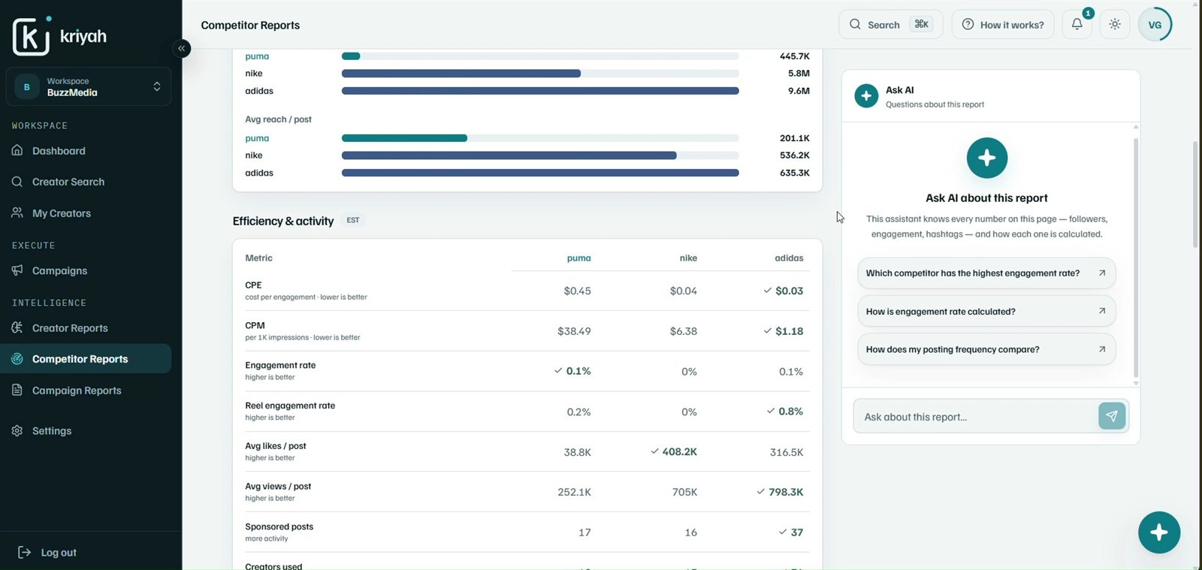Click the Creator Reports icon in sidebar
The width and height of the screenshot is (1202, 570).
point(17,327)
